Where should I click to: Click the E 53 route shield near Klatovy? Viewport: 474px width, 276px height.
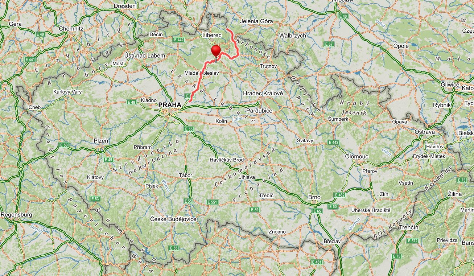tap(95, 199)
